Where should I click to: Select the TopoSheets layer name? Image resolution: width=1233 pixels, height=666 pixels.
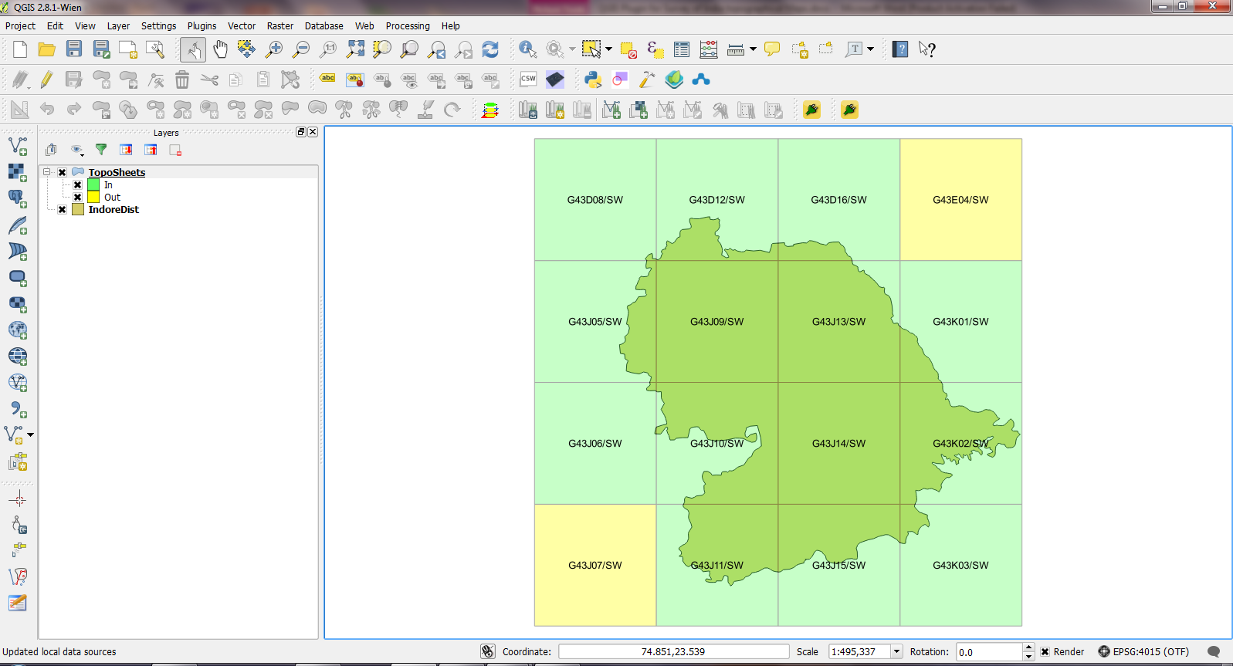click(117, 173)
